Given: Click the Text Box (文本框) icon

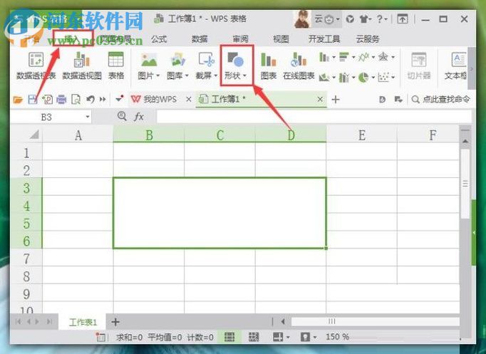Looking at the screenshot, I should [459, 60].
